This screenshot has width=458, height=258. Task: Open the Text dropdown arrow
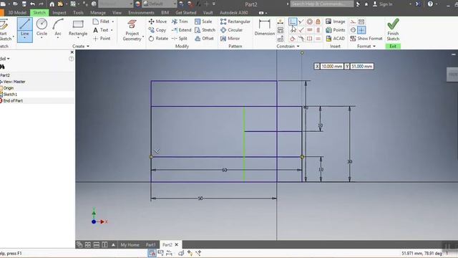click(112, 30)
